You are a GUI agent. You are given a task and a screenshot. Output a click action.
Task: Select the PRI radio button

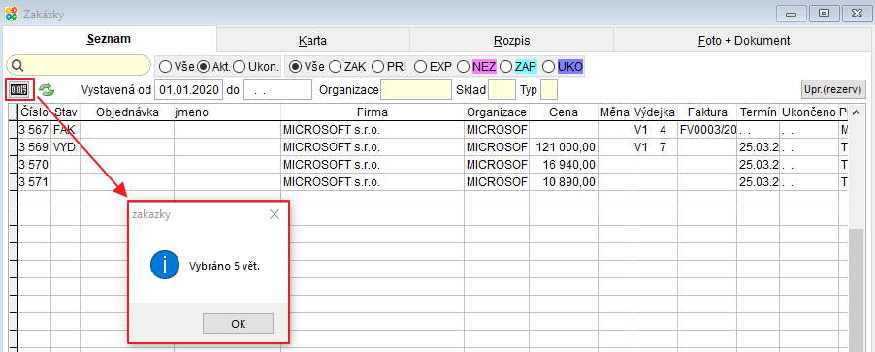coord(377,67)
